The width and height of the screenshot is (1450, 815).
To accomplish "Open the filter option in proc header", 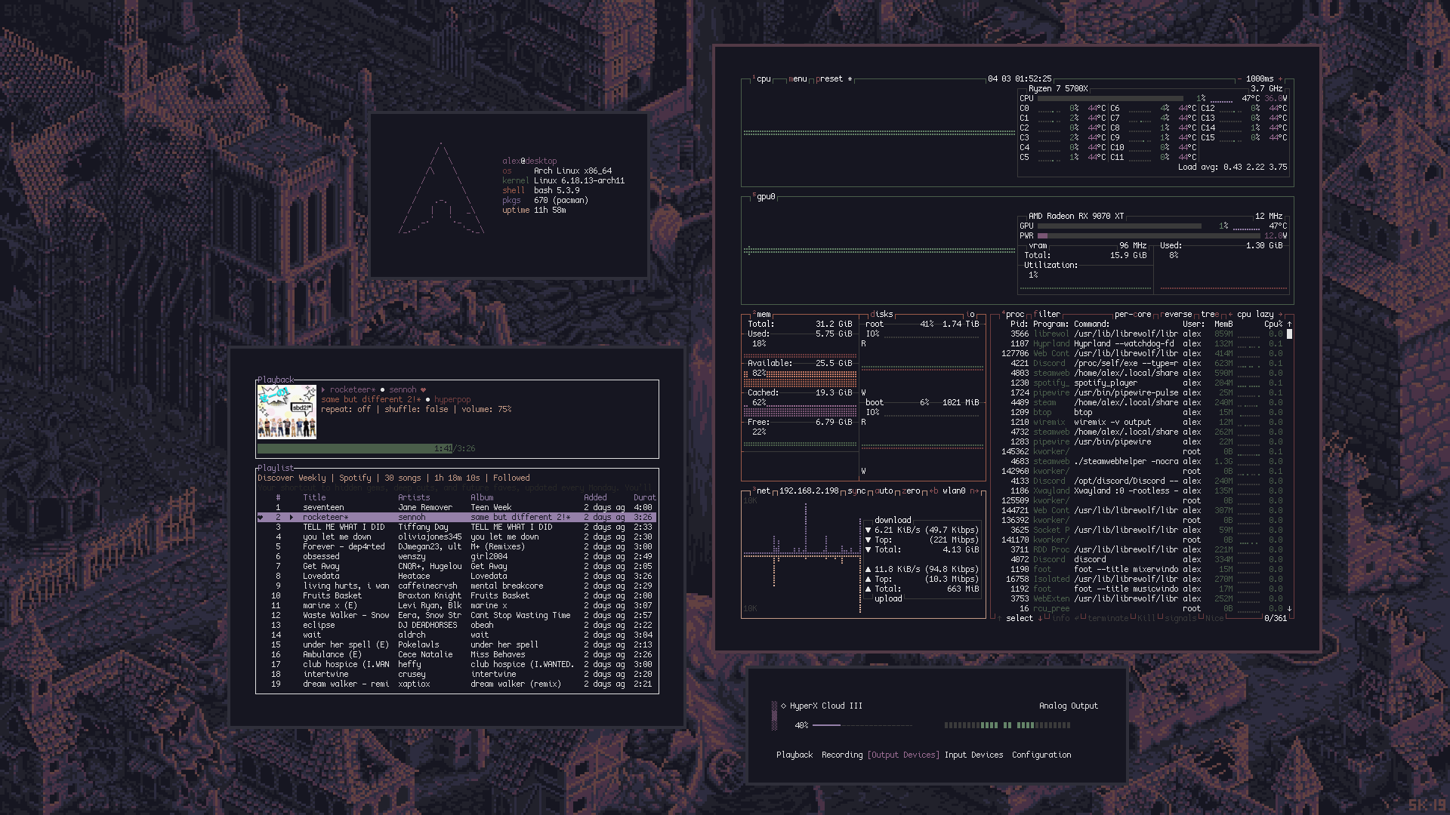I will point(1047,315).
